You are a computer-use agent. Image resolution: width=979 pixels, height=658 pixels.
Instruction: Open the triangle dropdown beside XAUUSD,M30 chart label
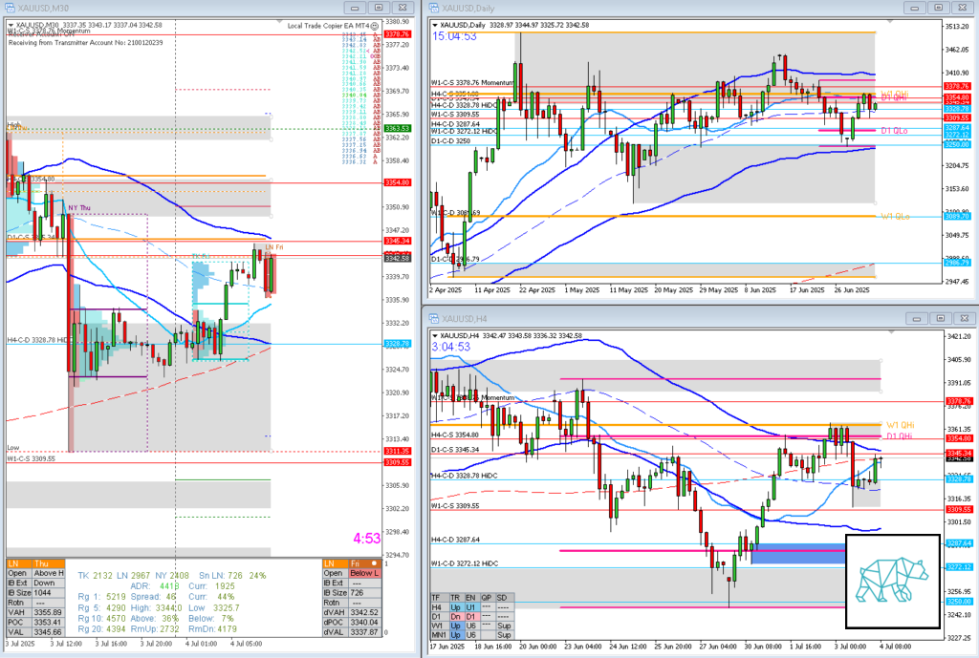11,26
